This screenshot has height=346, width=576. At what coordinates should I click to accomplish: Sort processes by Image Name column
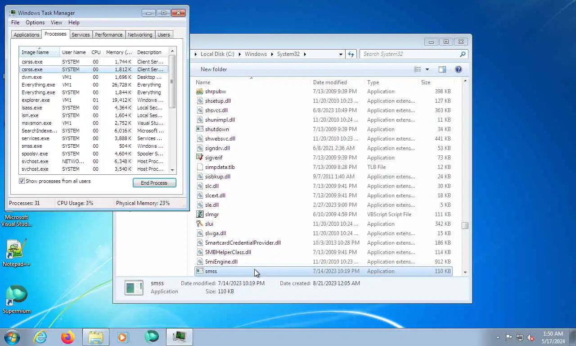tap(39, 52)
